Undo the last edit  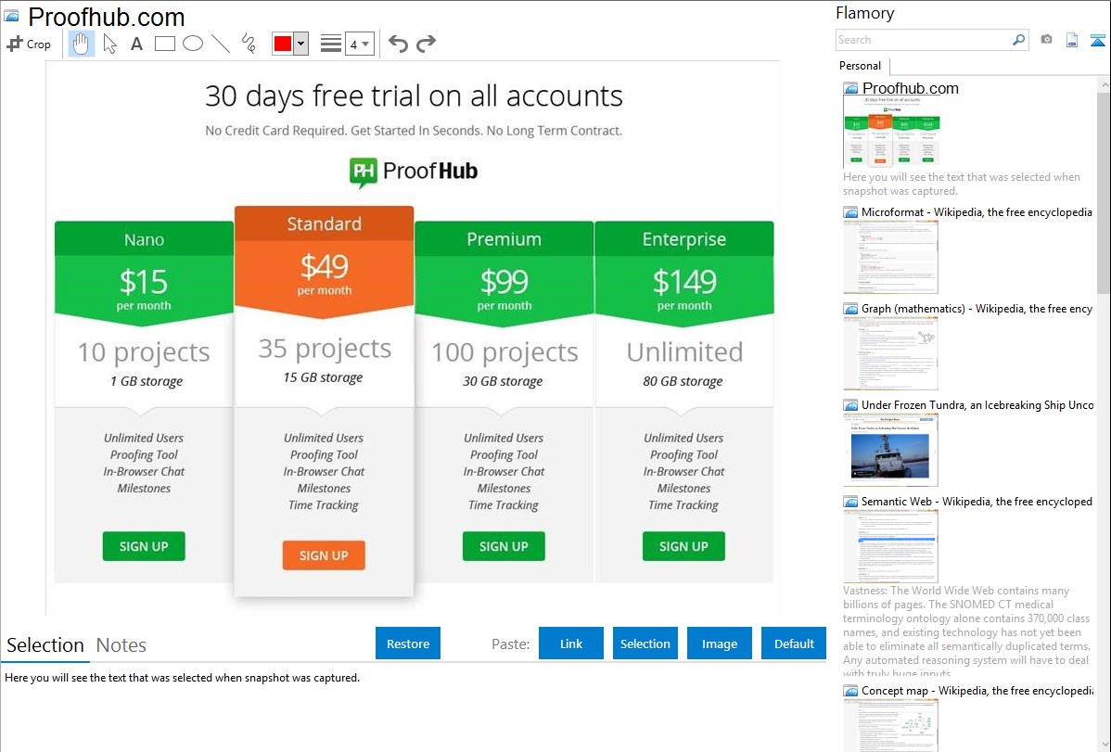[x=398, y=44]
